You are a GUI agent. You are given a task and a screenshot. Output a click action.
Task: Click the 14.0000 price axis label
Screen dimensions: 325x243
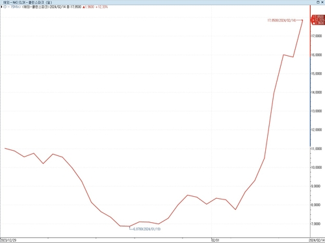pyautogui.click(x=317, y=92)
